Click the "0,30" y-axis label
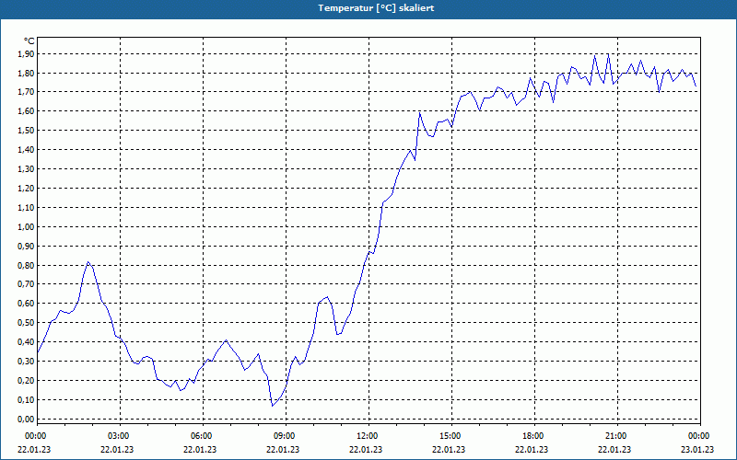Viewport: 737px width, 460px height. point(28,361)
